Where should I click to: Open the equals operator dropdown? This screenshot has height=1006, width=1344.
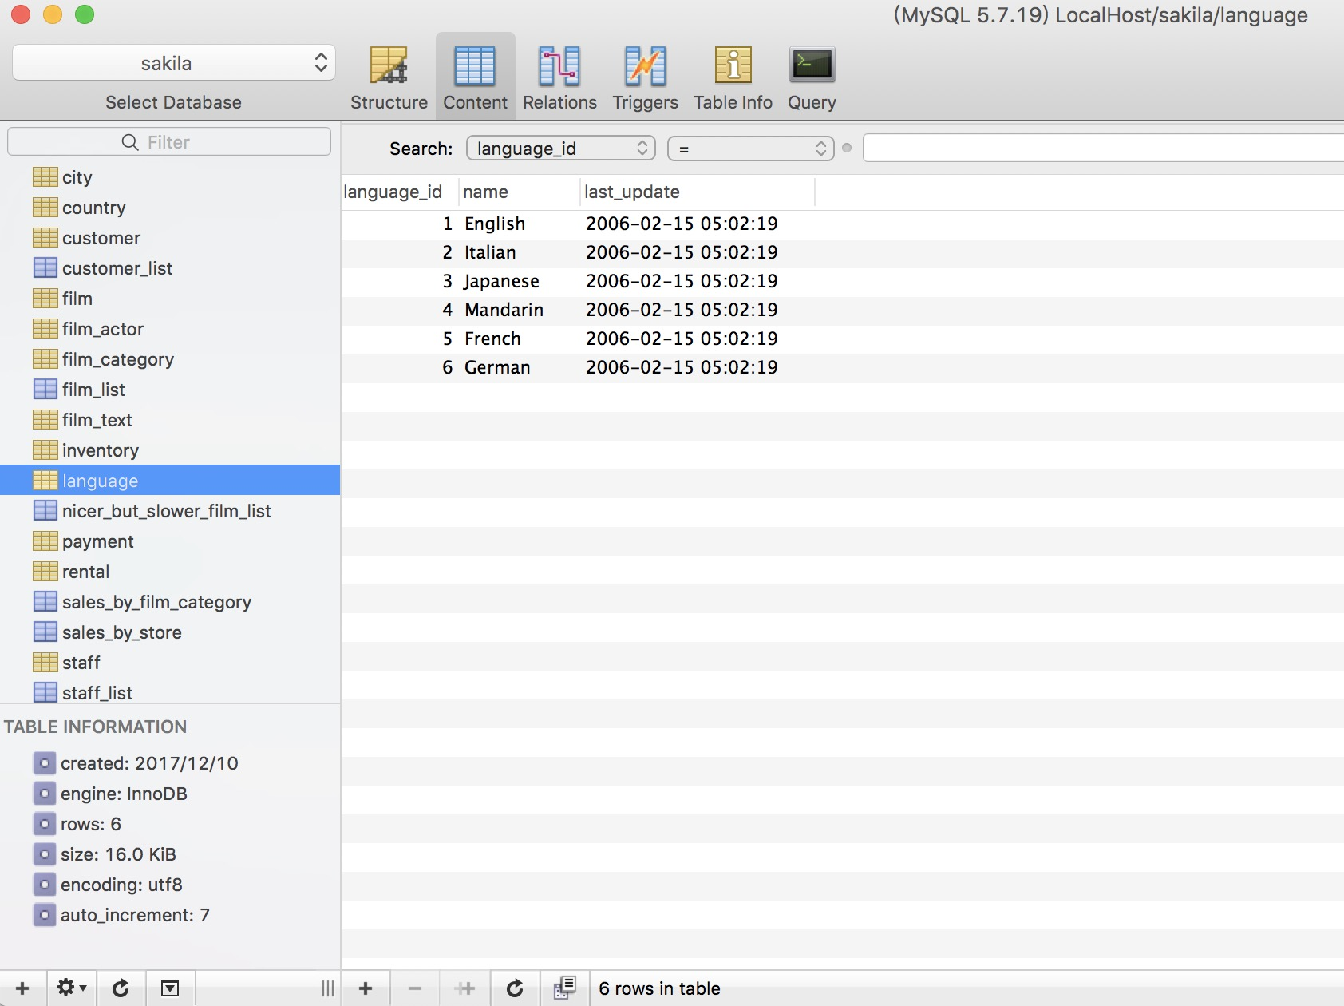pyautogui.click(x=750, y=149)
